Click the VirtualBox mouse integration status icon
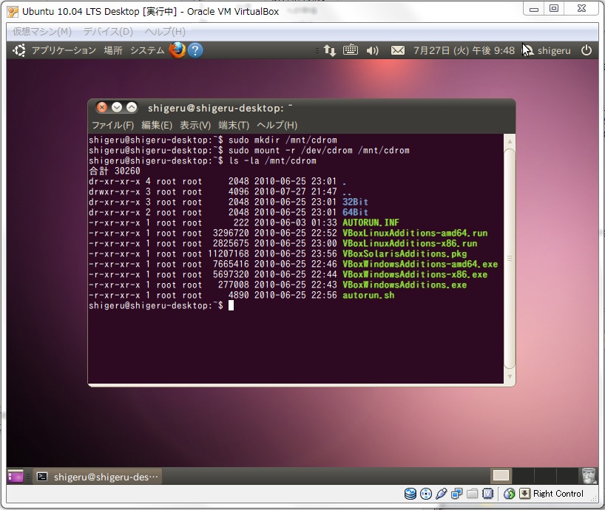Image resolution: width=605 pixels, height=510 pixels. pyautogui.click(x=510, y=494)
